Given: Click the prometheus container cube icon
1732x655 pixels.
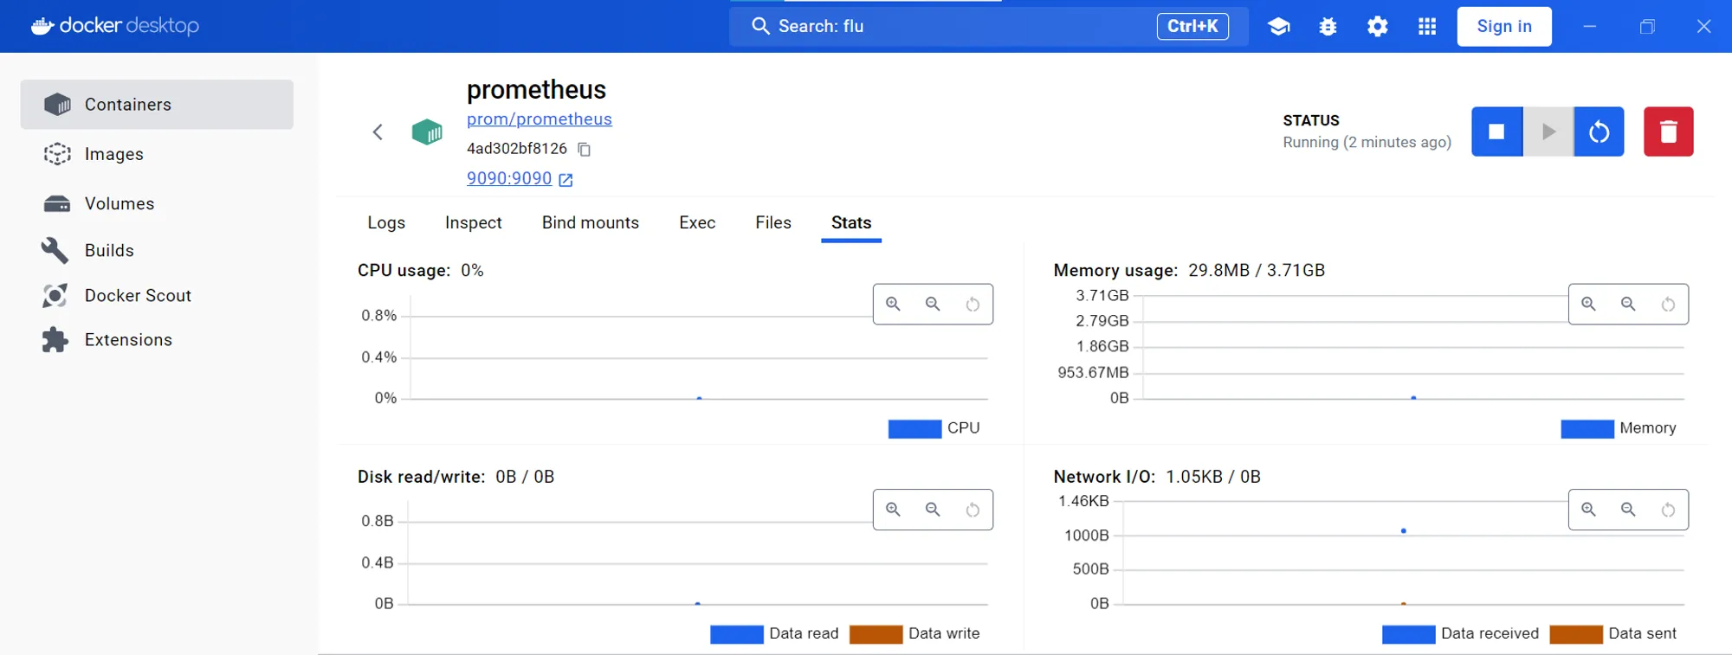Looking at the screenshot, I should [427, 132].
